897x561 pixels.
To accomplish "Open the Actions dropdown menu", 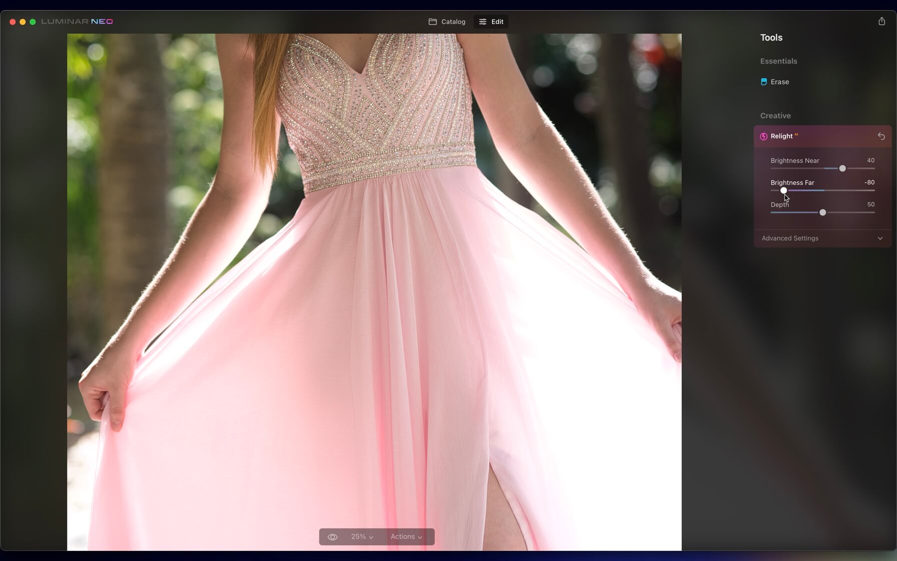I will point(406,537).
